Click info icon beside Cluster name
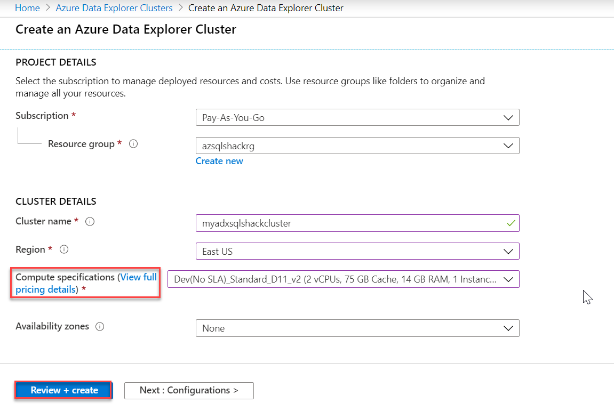The height and width of the screenshot is (411, 614). [90, 222]
